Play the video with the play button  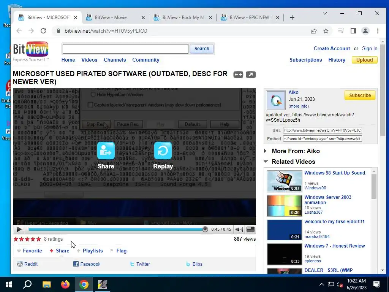pyautogui.click(x=19, y=229)
